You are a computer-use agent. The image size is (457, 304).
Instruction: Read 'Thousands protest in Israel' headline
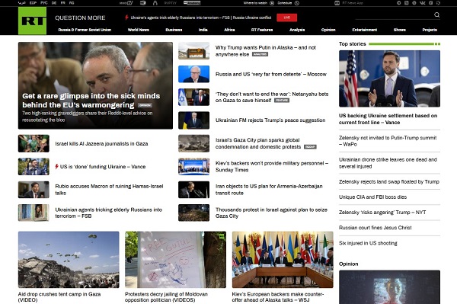pyautogui.click(x=271, y=213)
